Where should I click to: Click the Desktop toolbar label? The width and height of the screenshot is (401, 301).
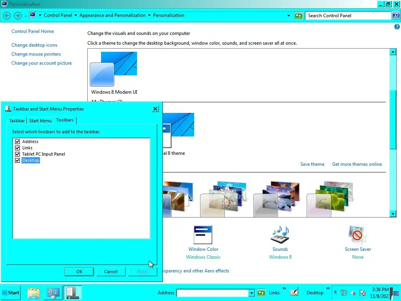315,293
